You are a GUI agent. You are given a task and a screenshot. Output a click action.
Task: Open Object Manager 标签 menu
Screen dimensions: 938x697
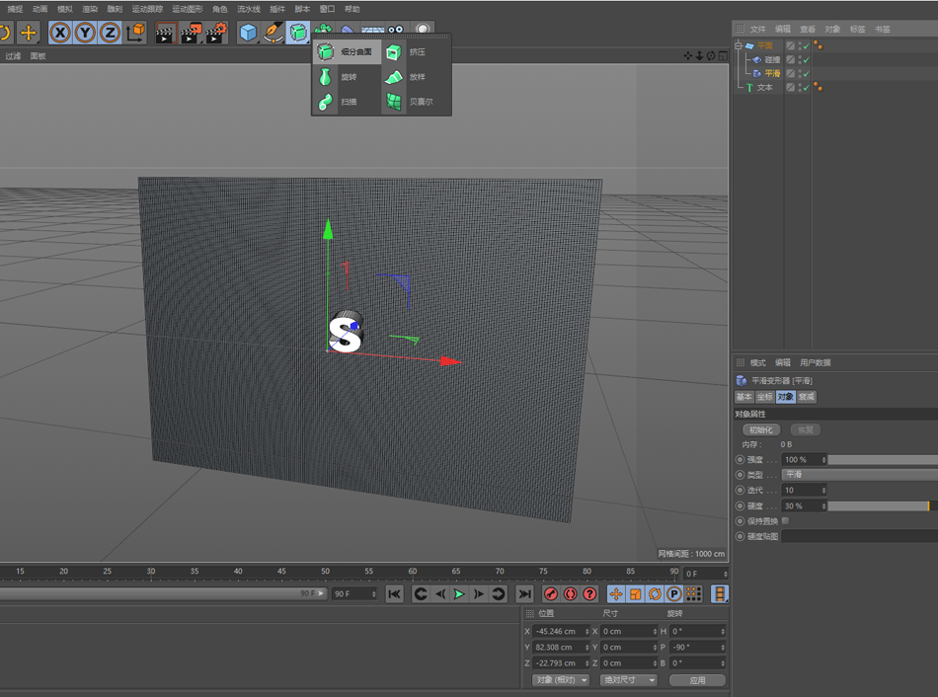(857, 29)
